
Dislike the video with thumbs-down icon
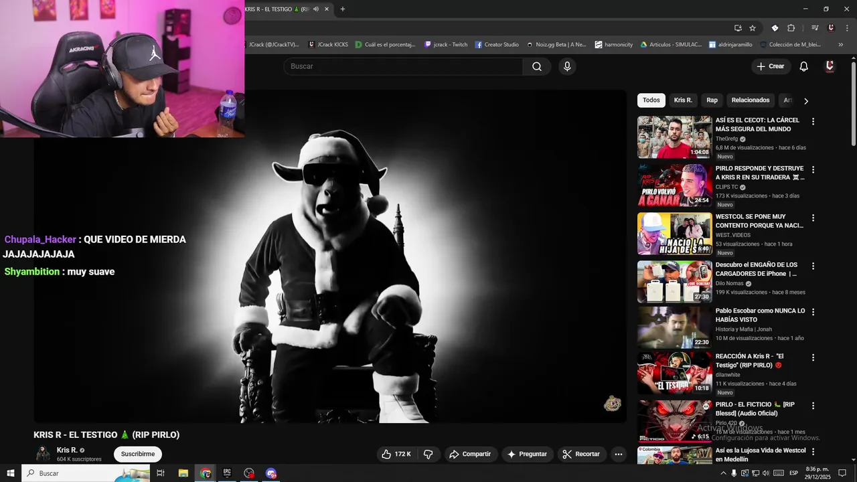pos(428,454)
